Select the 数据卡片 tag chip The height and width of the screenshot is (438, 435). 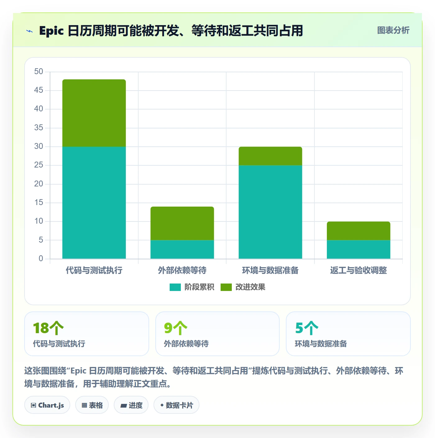[176, 405]
